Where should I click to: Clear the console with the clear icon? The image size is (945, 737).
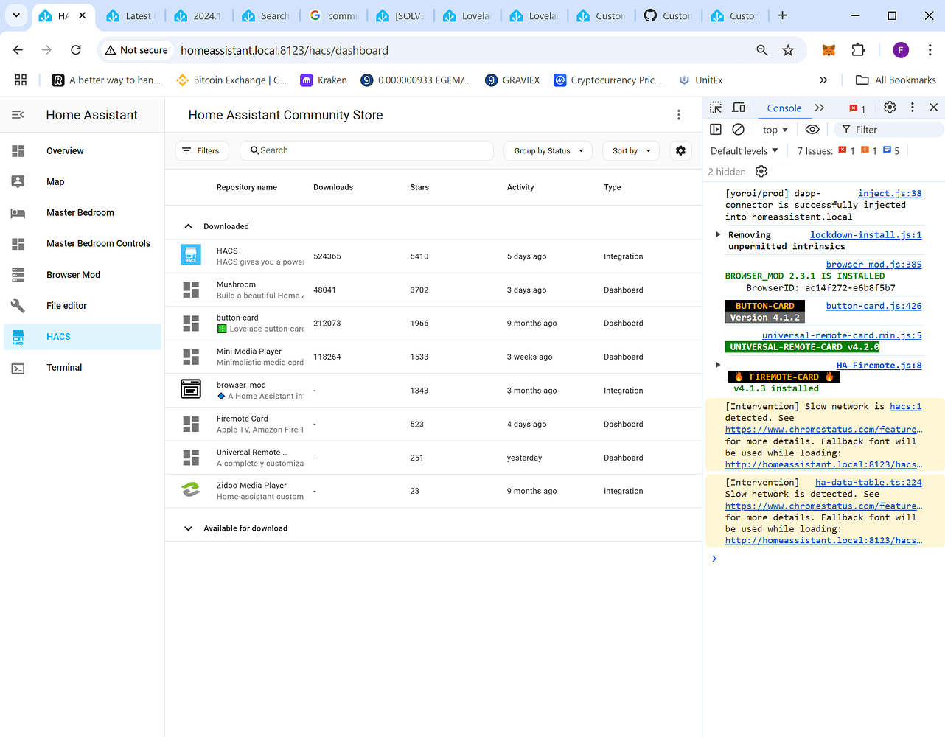tap(738, 129)
